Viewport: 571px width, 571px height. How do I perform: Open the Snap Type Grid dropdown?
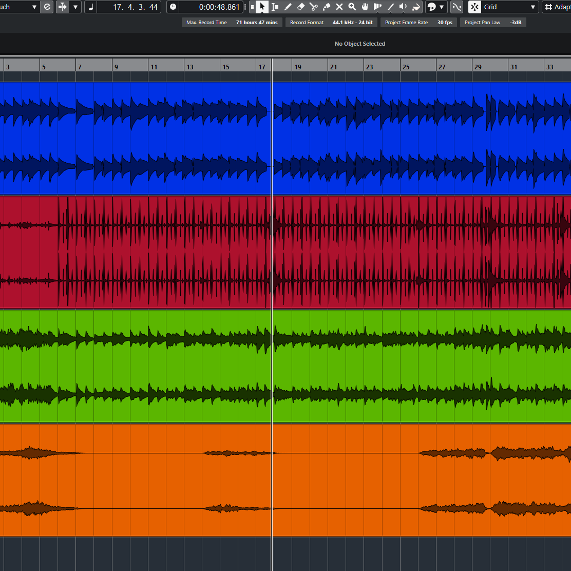[x=510, y=7]
